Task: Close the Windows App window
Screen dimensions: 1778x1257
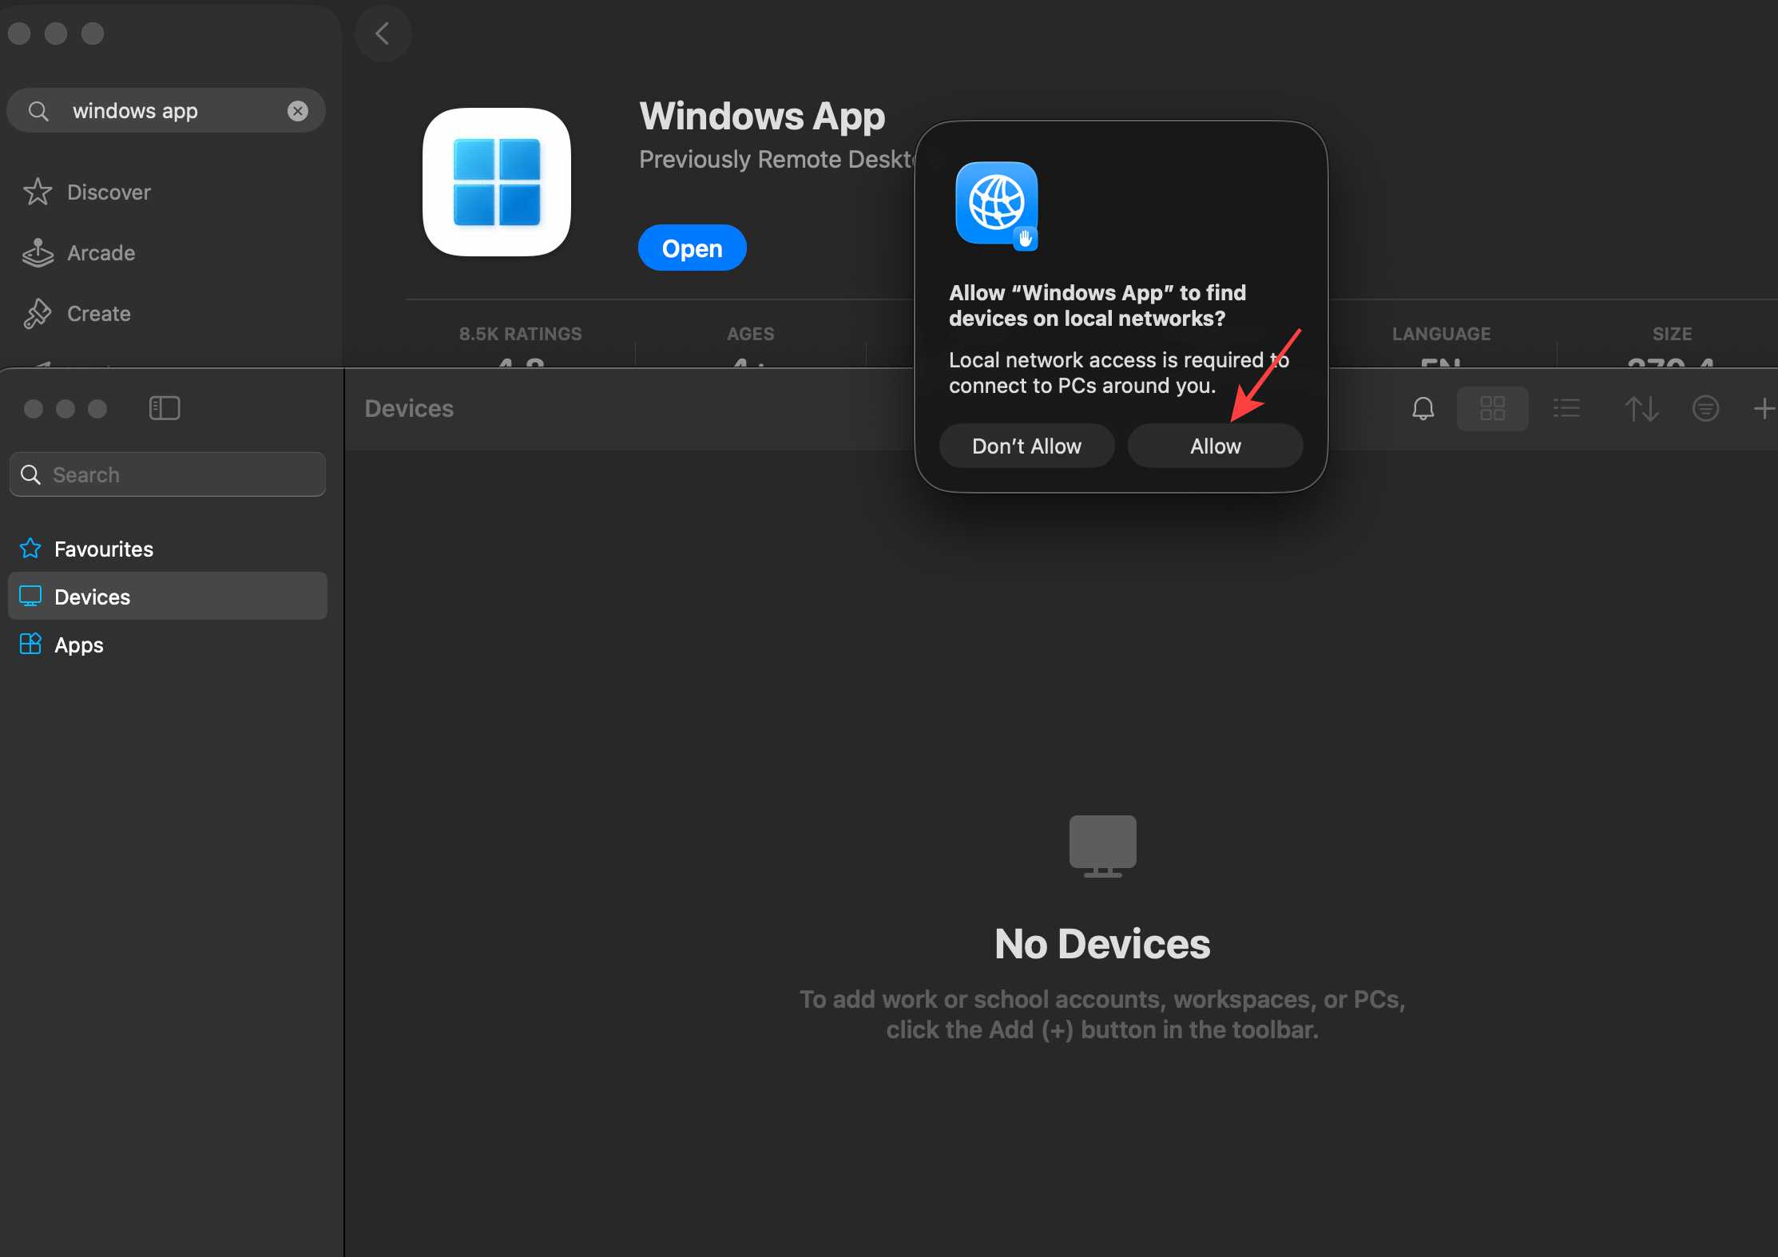Action: (x=34, y=409)
